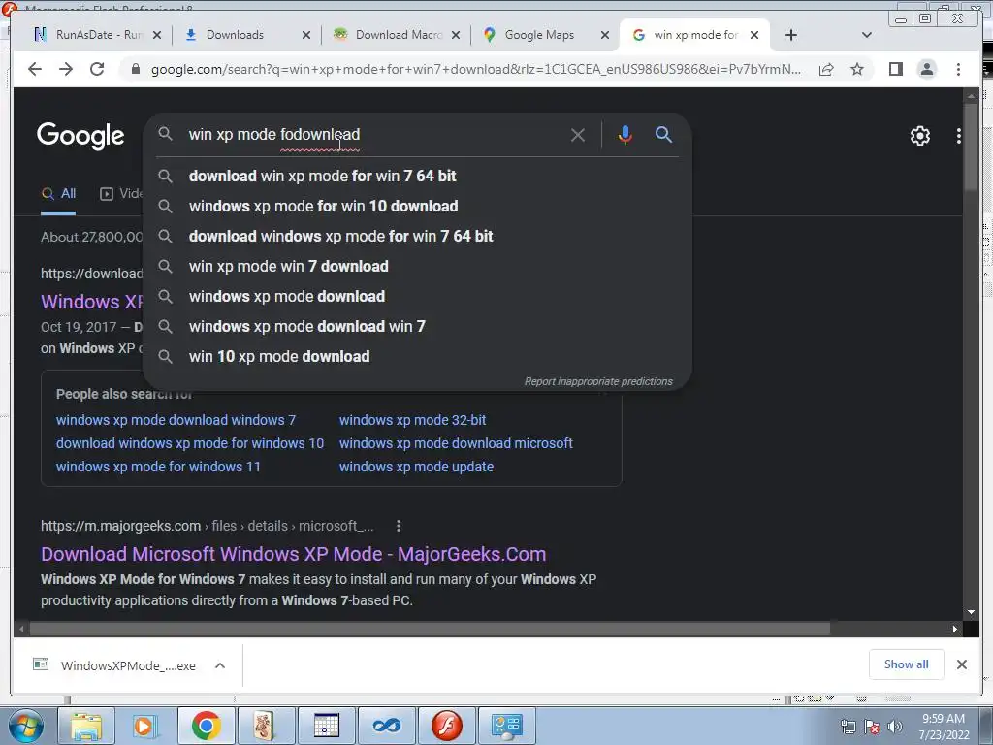Screen dimensions: 993x745
Task: Switch to the Google Maps tab
Action: [x=539, y=35]
